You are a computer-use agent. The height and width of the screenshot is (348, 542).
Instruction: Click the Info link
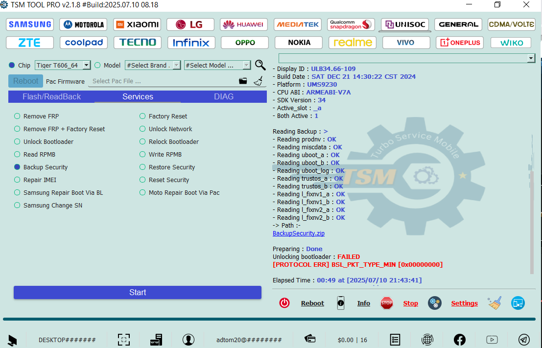tap(364, 303)
